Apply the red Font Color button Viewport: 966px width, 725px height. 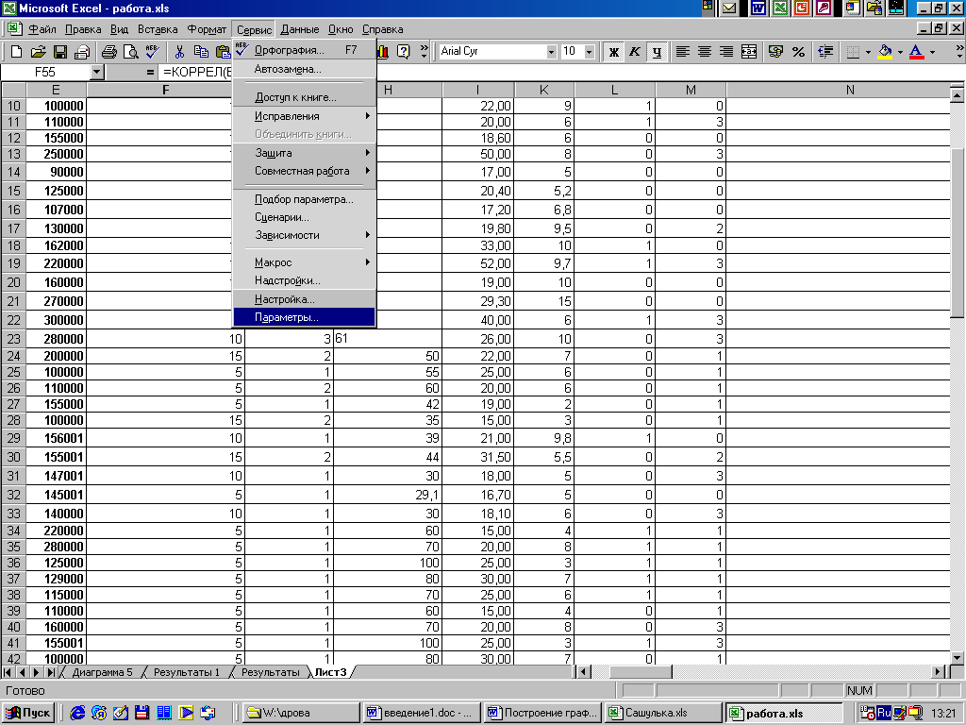[917, 52]
